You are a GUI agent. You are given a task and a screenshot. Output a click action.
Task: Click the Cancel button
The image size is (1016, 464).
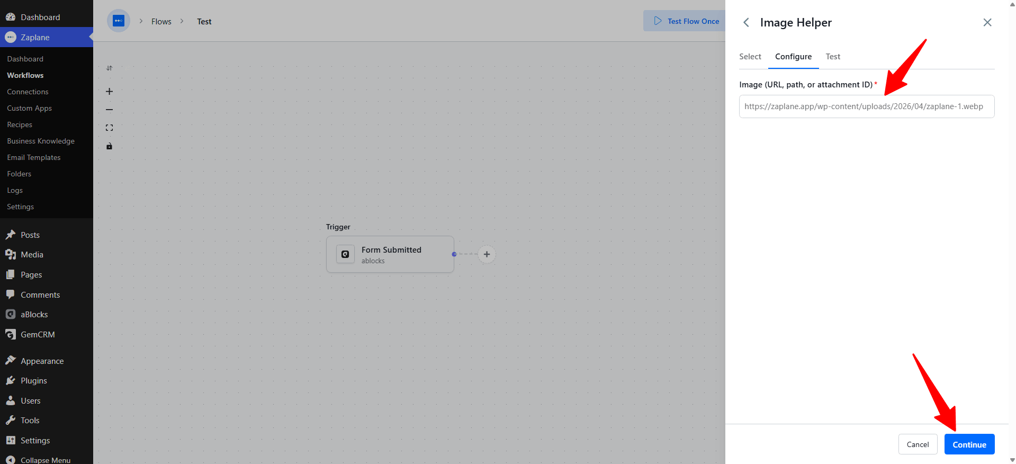point(918,444)
